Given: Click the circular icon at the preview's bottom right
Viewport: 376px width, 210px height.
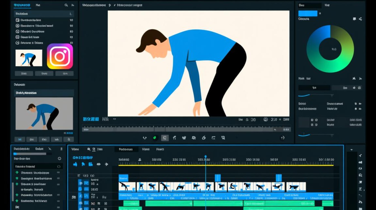Looking at the screenshot, I should point(282,137).
